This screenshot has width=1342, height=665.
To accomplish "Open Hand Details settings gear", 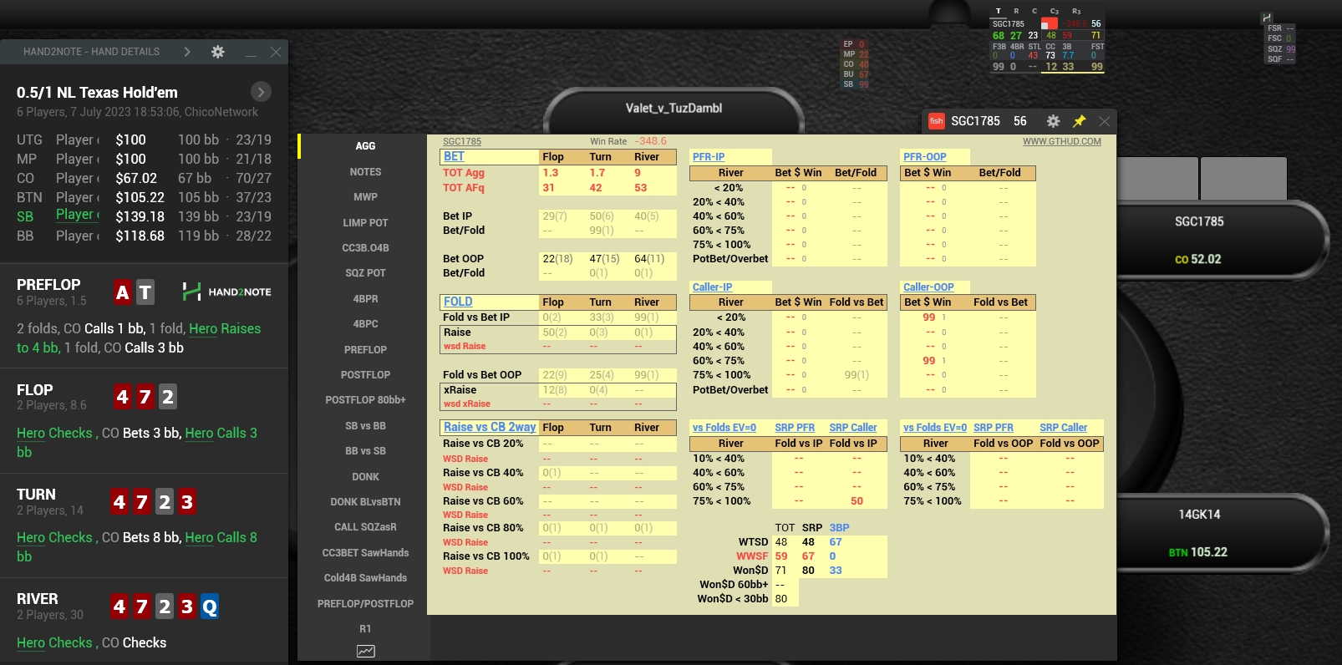I will (x=218, y=52).
